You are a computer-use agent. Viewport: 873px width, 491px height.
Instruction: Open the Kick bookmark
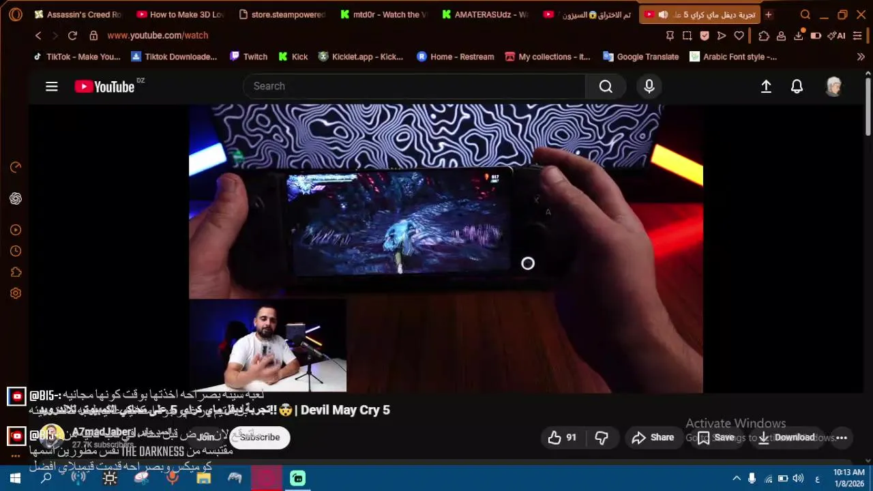click(293, 57)
